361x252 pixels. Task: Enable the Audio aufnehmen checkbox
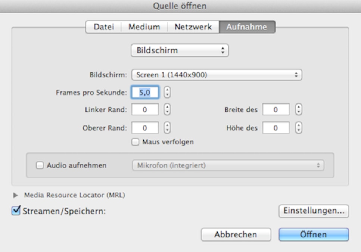point(40,165)
